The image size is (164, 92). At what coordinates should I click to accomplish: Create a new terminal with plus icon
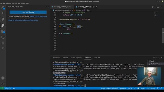point(154,58)
